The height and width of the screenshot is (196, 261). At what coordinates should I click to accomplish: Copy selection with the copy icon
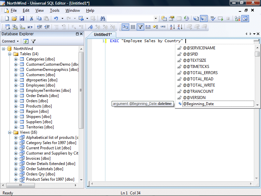(x=39, y=18)
